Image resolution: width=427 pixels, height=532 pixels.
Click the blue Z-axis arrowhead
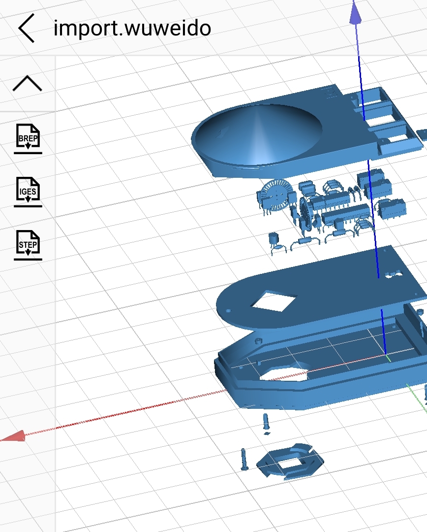point(355,13)
